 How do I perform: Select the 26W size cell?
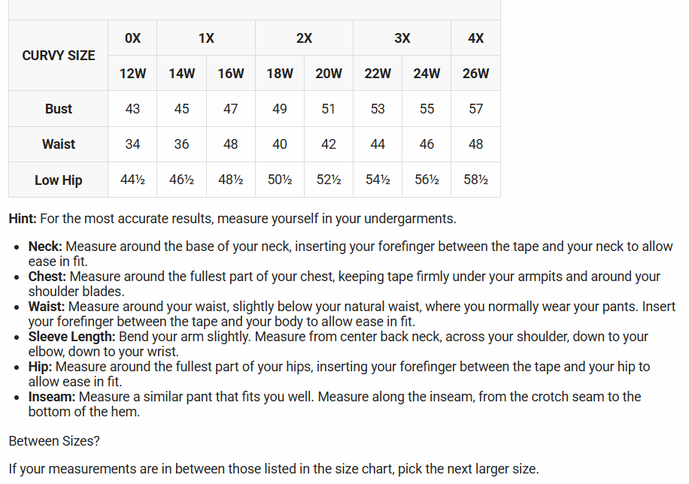click(475, 74)
